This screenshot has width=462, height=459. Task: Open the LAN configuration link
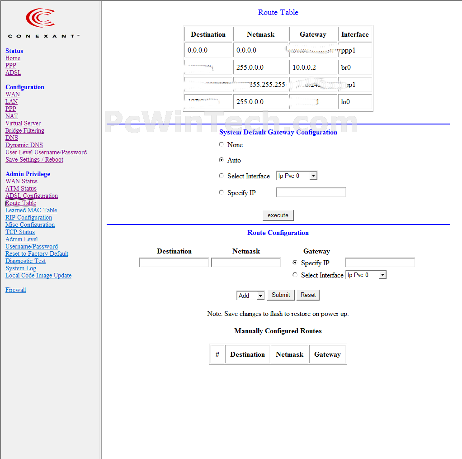click(x=11, y=101)
